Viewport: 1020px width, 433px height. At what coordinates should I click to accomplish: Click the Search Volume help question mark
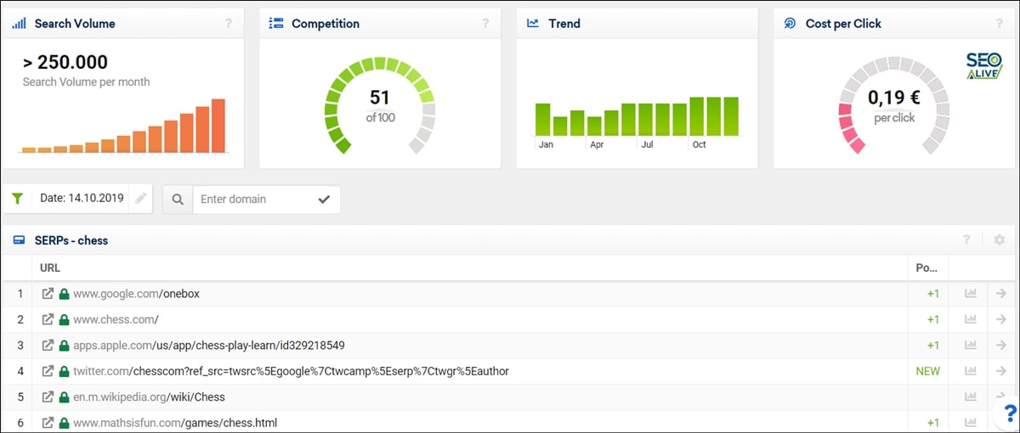tap(228, 24)
